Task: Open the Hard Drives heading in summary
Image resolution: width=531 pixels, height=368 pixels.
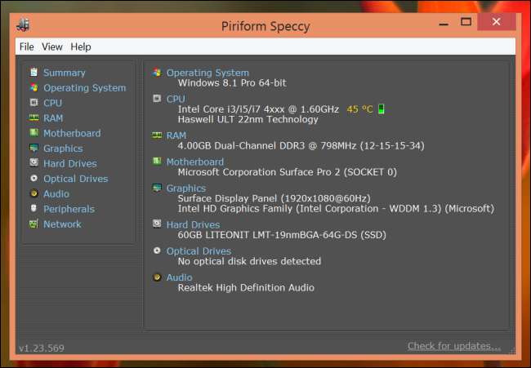Action: [x=193, y=224]
